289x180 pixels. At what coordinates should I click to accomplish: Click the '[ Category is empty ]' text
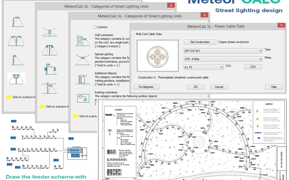pyautogui.click(x=108, y=46)
